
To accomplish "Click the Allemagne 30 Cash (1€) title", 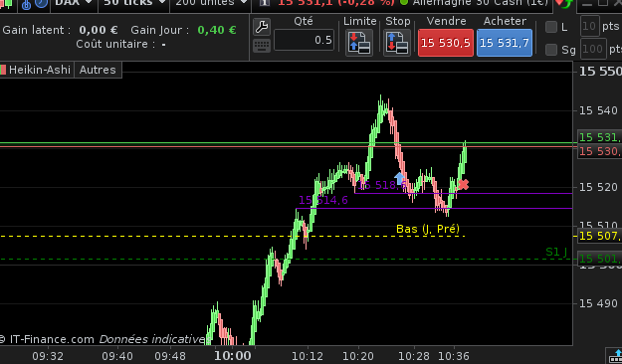I will tap(481, 3).
